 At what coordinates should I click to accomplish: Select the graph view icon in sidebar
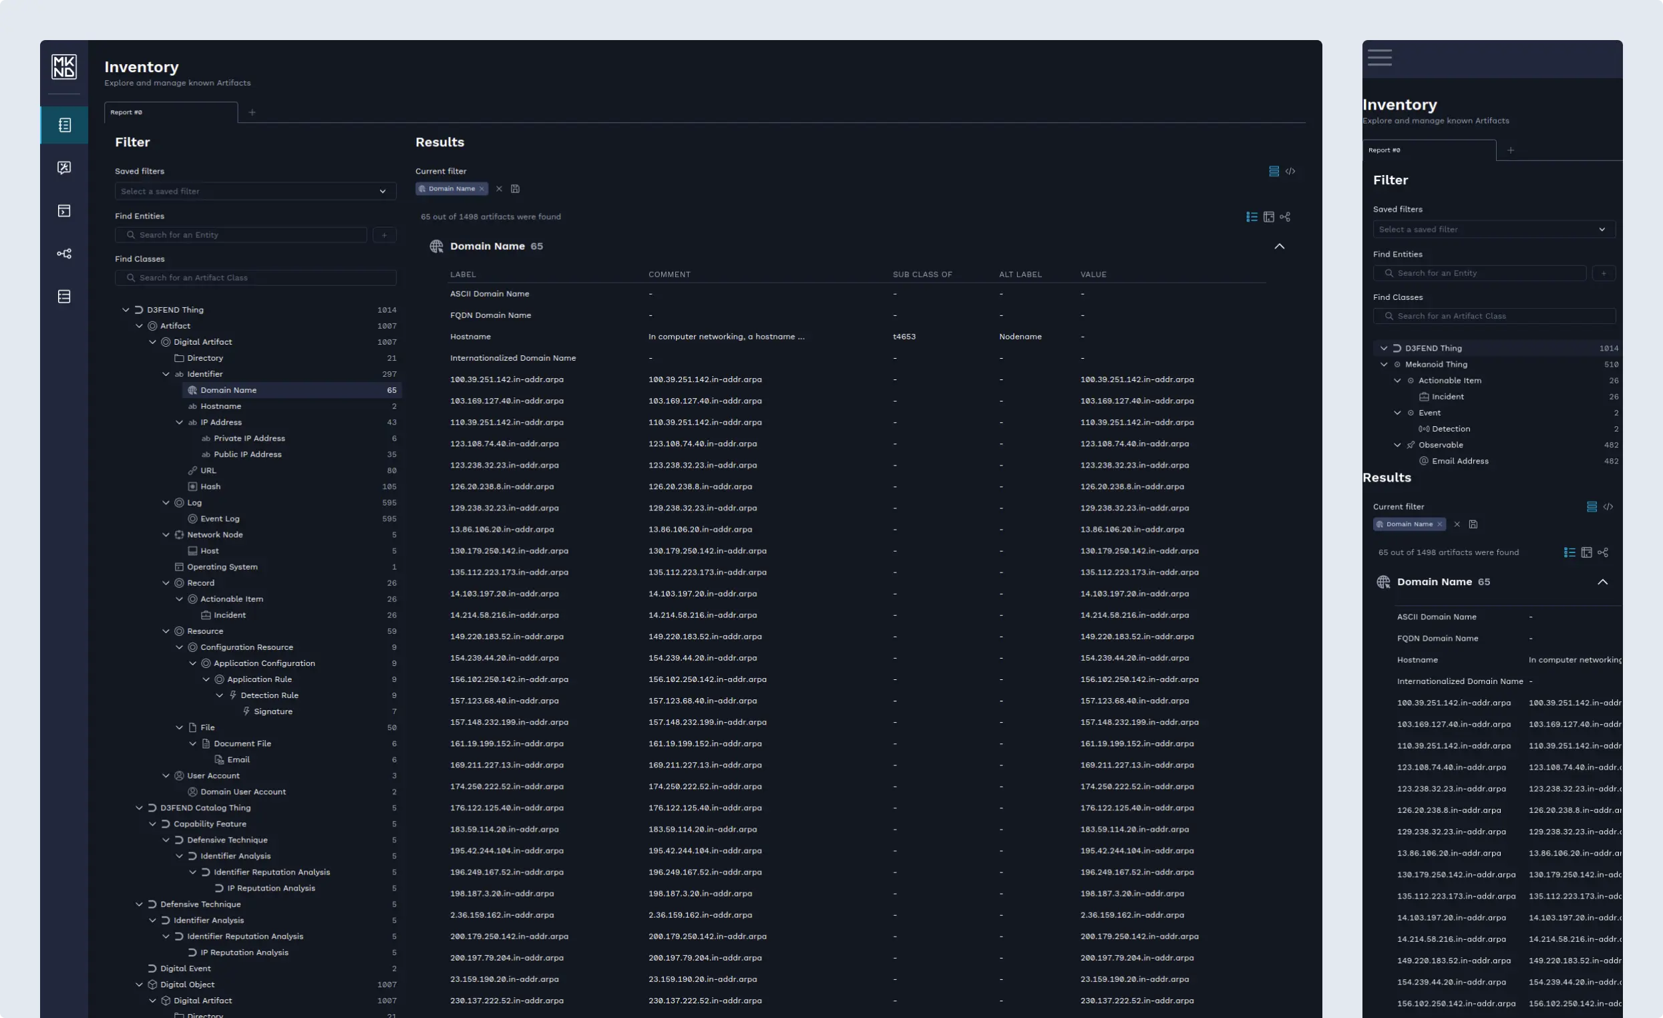[64, 253]
